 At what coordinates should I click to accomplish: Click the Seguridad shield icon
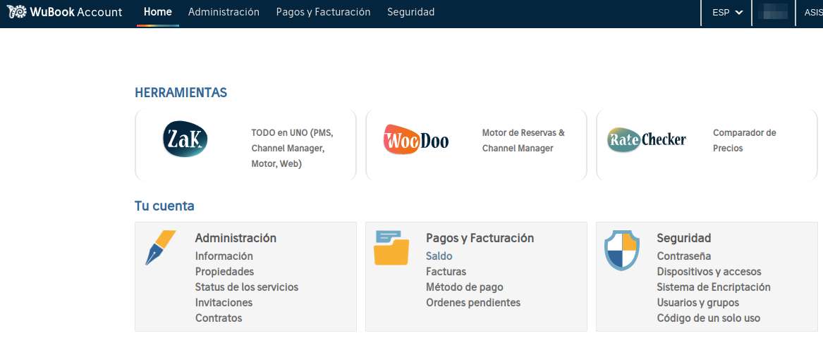point(622,251)
